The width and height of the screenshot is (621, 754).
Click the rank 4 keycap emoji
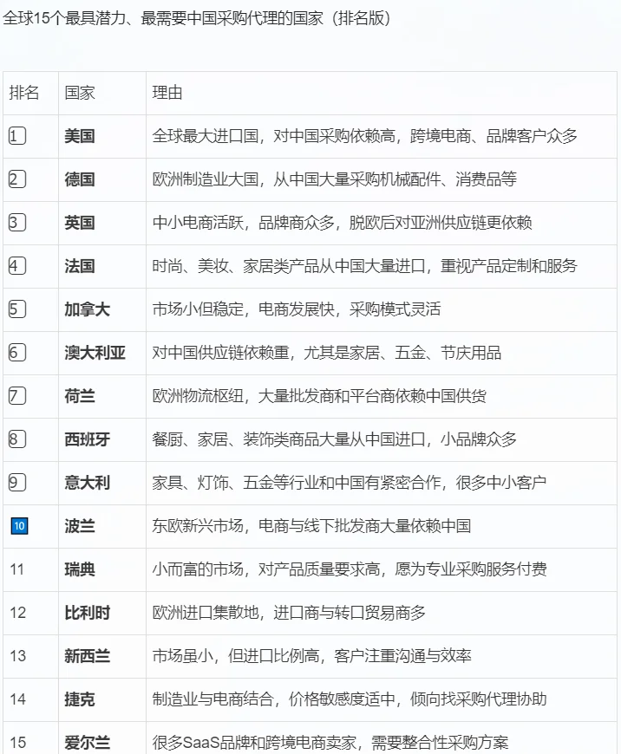coord(16,266)
